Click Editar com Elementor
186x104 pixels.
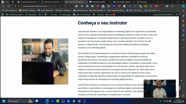(82, 14)
